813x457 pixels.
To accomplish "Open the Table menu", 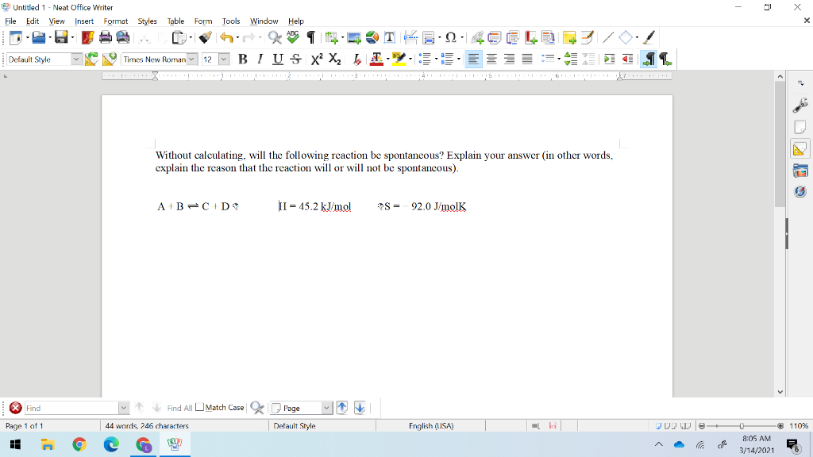I will point(175,21).
